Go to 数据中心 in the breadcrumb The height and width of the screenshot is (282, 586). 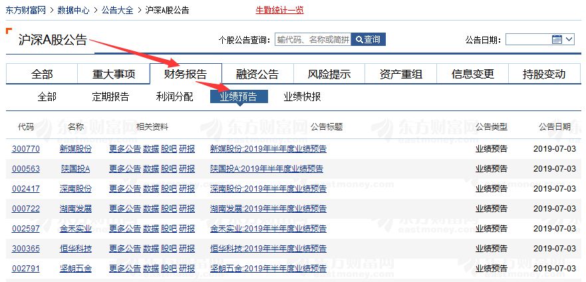tap(73, 10)
